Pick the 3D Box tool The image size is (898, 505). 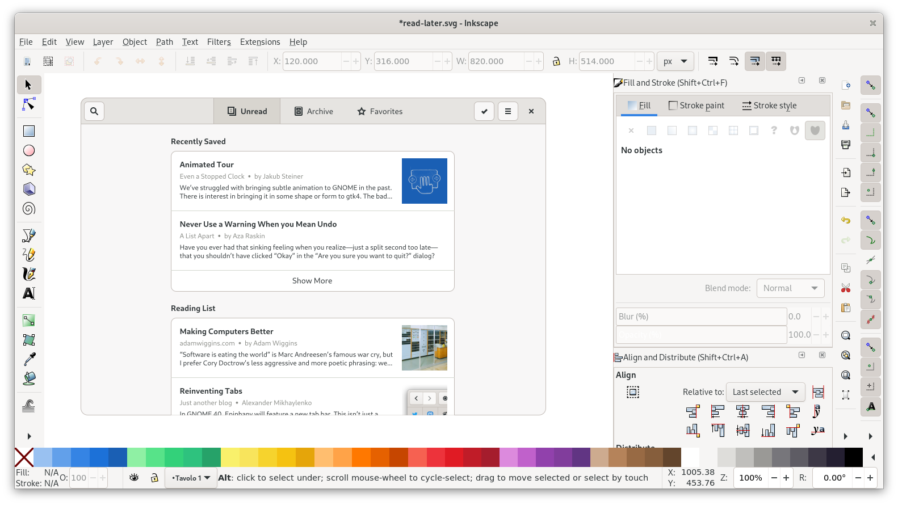(x=29, y=189)
